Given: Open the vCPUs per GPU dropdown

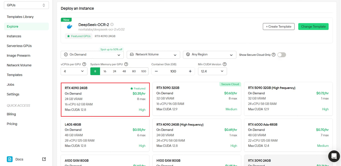Looking at the screenshot, I should [74, 71].
